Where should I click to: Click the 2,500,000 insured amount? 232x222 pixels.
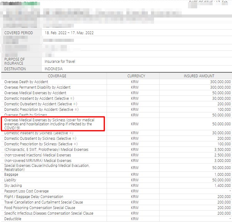(222, 155)
